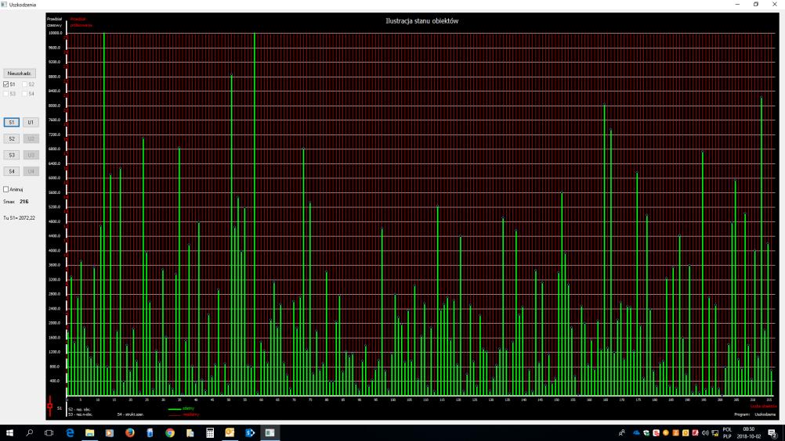Viewport: 785px width, 441px height.
Task: Open Calculator from taskbar
Action: point(210,432)
